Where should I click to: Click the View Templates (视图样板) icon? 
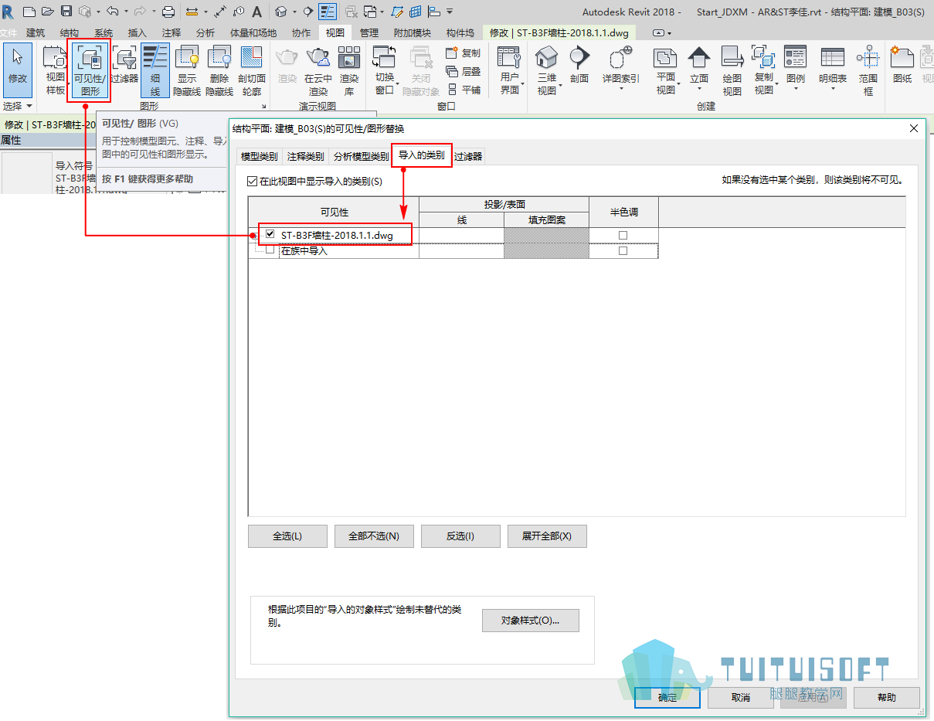pos(56,70)
